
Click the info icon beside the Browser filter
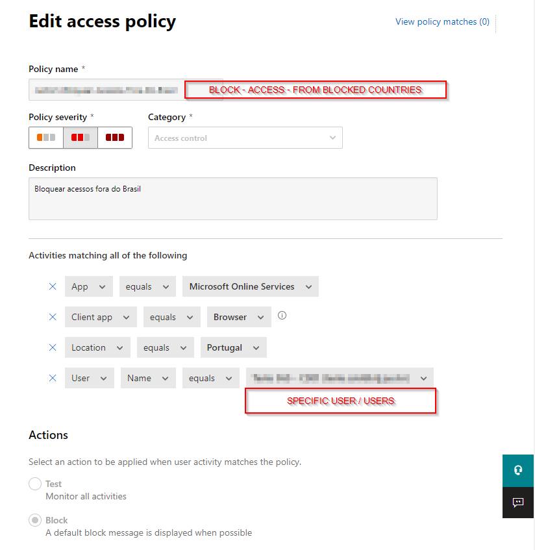[282, 315]
